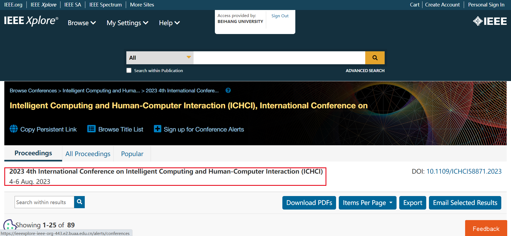Click Intelligent Computing and Huma... breadcrumb
The image size is (511, 236).
101,91
